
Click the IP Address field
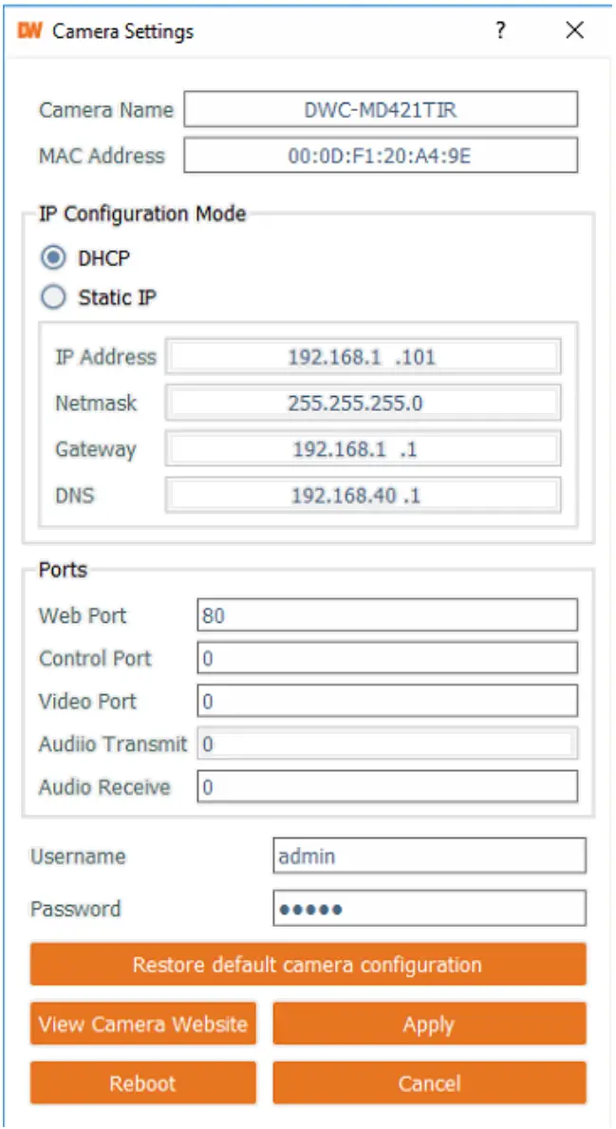(x=363, y=357)
